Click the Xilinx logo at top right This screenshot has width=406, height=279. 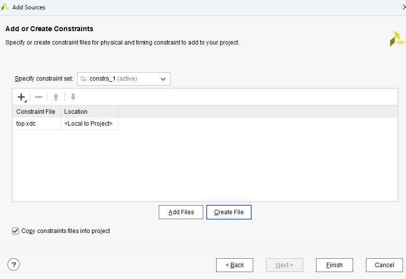point(397,39)
